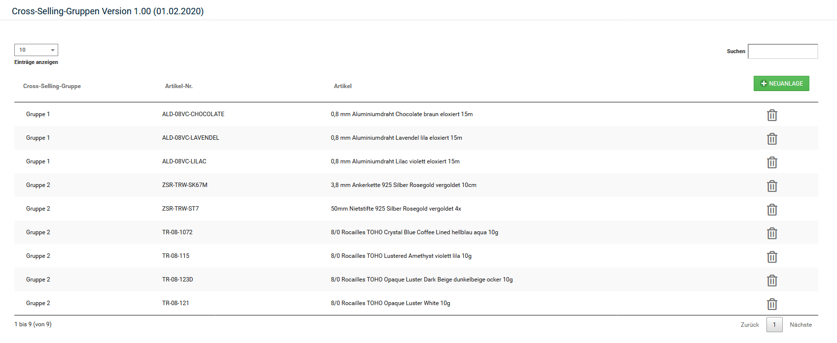The width and height of the screenshot is (837, 343).
Task: Delete the TR-08-115 row trash icon
Action: (772, 257)
